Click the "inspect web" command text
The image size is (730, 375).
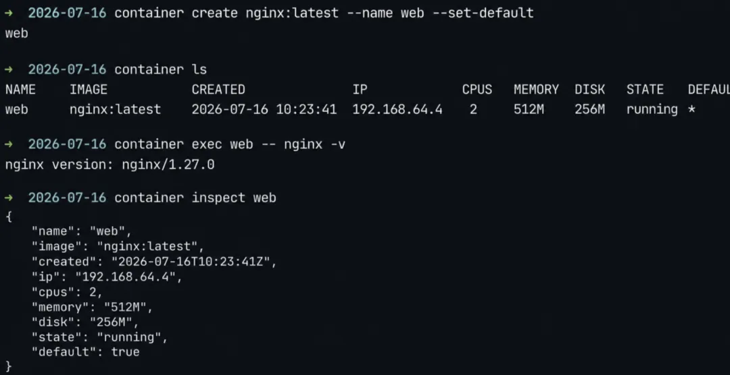tap(234, 198)
